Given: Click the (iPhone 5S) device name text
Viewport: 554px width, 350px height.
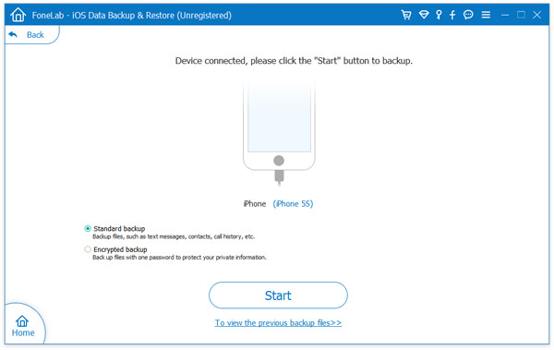Looking at the screenshot, I should click(293, 204).
